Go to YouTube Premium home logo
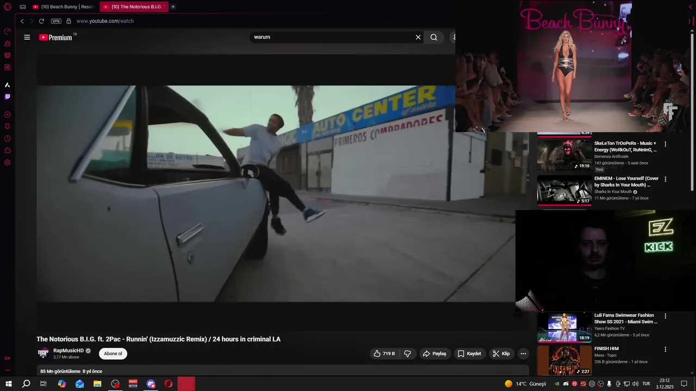This screenshot has width=696, height=391. pos(57,37)
